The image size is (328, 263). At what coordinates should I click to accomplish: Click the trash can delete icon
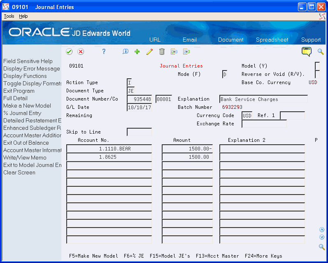tap(162, 52)
